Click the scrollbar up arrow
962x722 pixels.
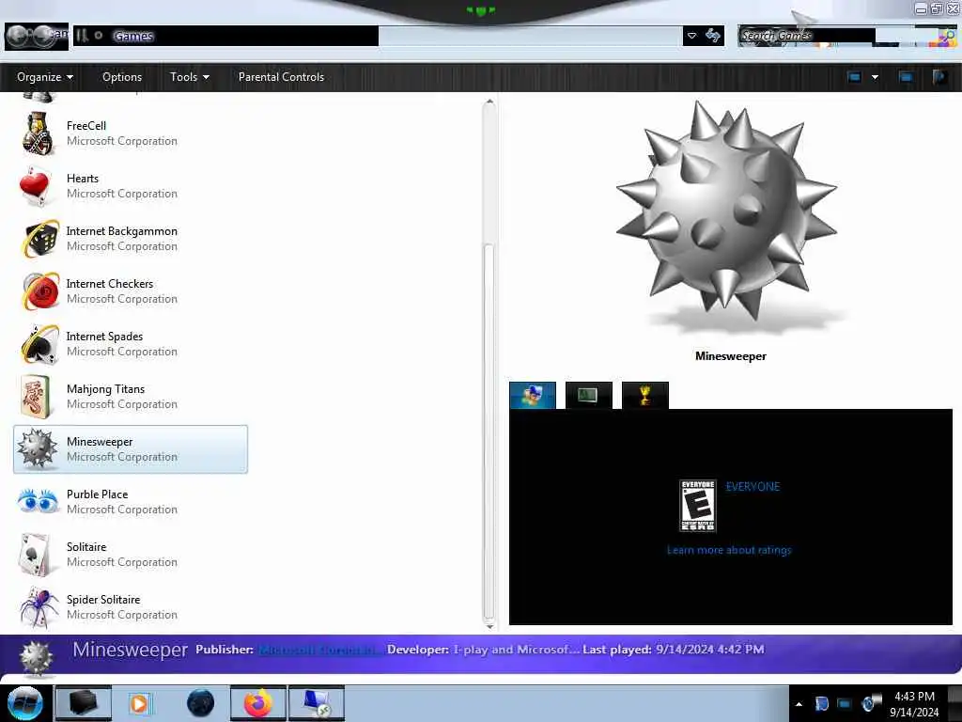tap(489, 102)
